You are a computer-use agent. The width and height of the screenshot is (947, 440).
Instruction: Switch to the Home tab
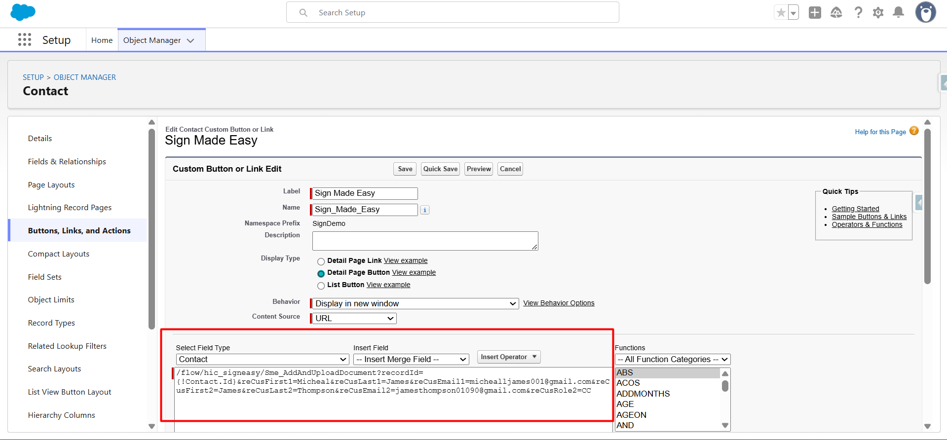[102, 40]
